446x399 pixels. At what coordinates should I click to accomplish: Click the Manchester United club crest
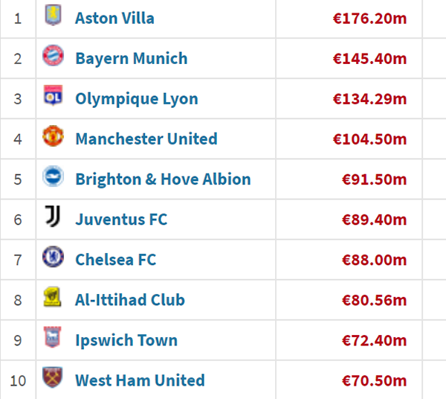tap(53, 137)
